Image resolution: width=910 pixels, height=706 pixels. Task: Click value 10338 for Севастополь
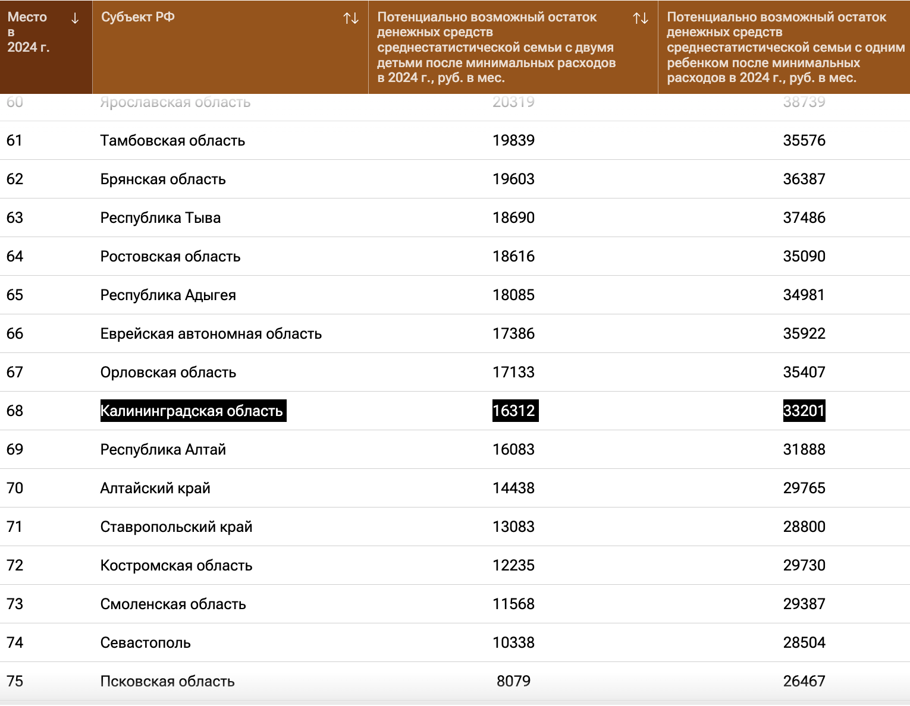pos(514,642)
